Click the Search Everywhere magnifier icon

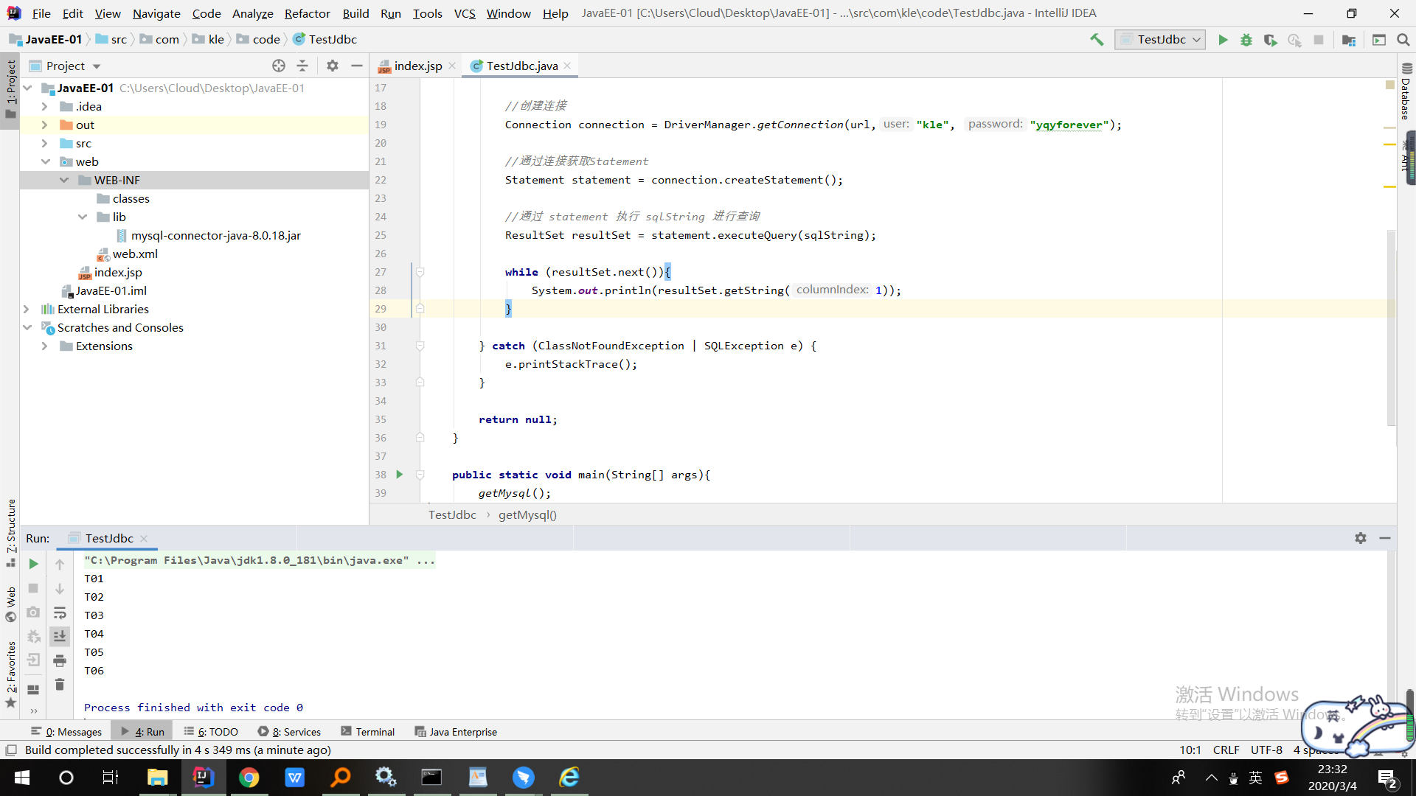coord(1403,40)
